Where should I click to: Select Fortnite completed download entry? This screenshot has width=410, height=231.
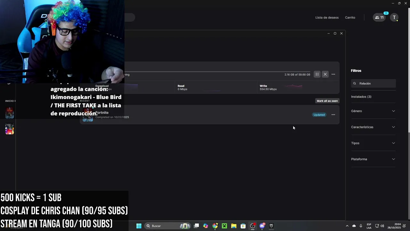pyautogui.click(x=209, y=115)
